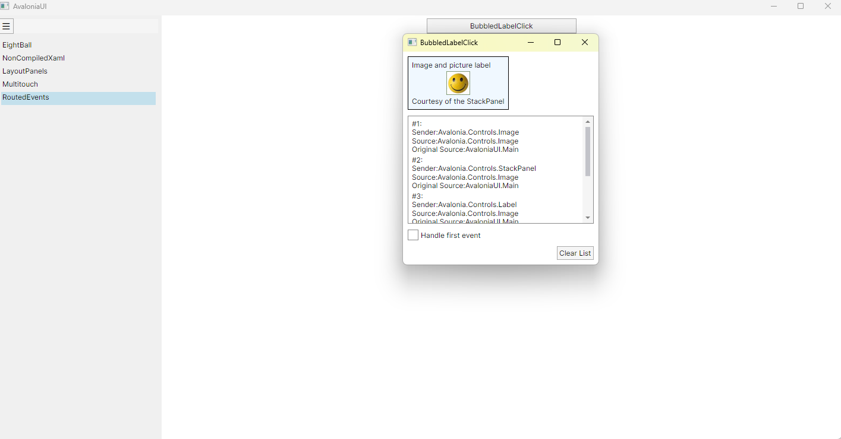
Task: Click the 'Image and picture label' text
Action: click(x=451, y=65)
